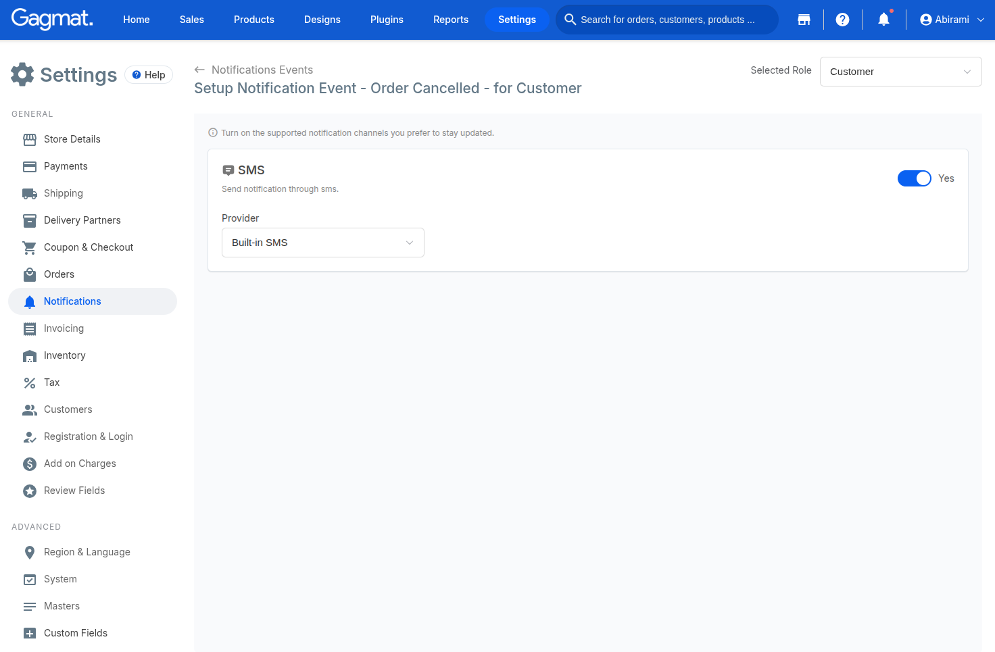This screenshot has width=995, height=652.
Task: Click the Orders bag icon
Action: [30, 274]
